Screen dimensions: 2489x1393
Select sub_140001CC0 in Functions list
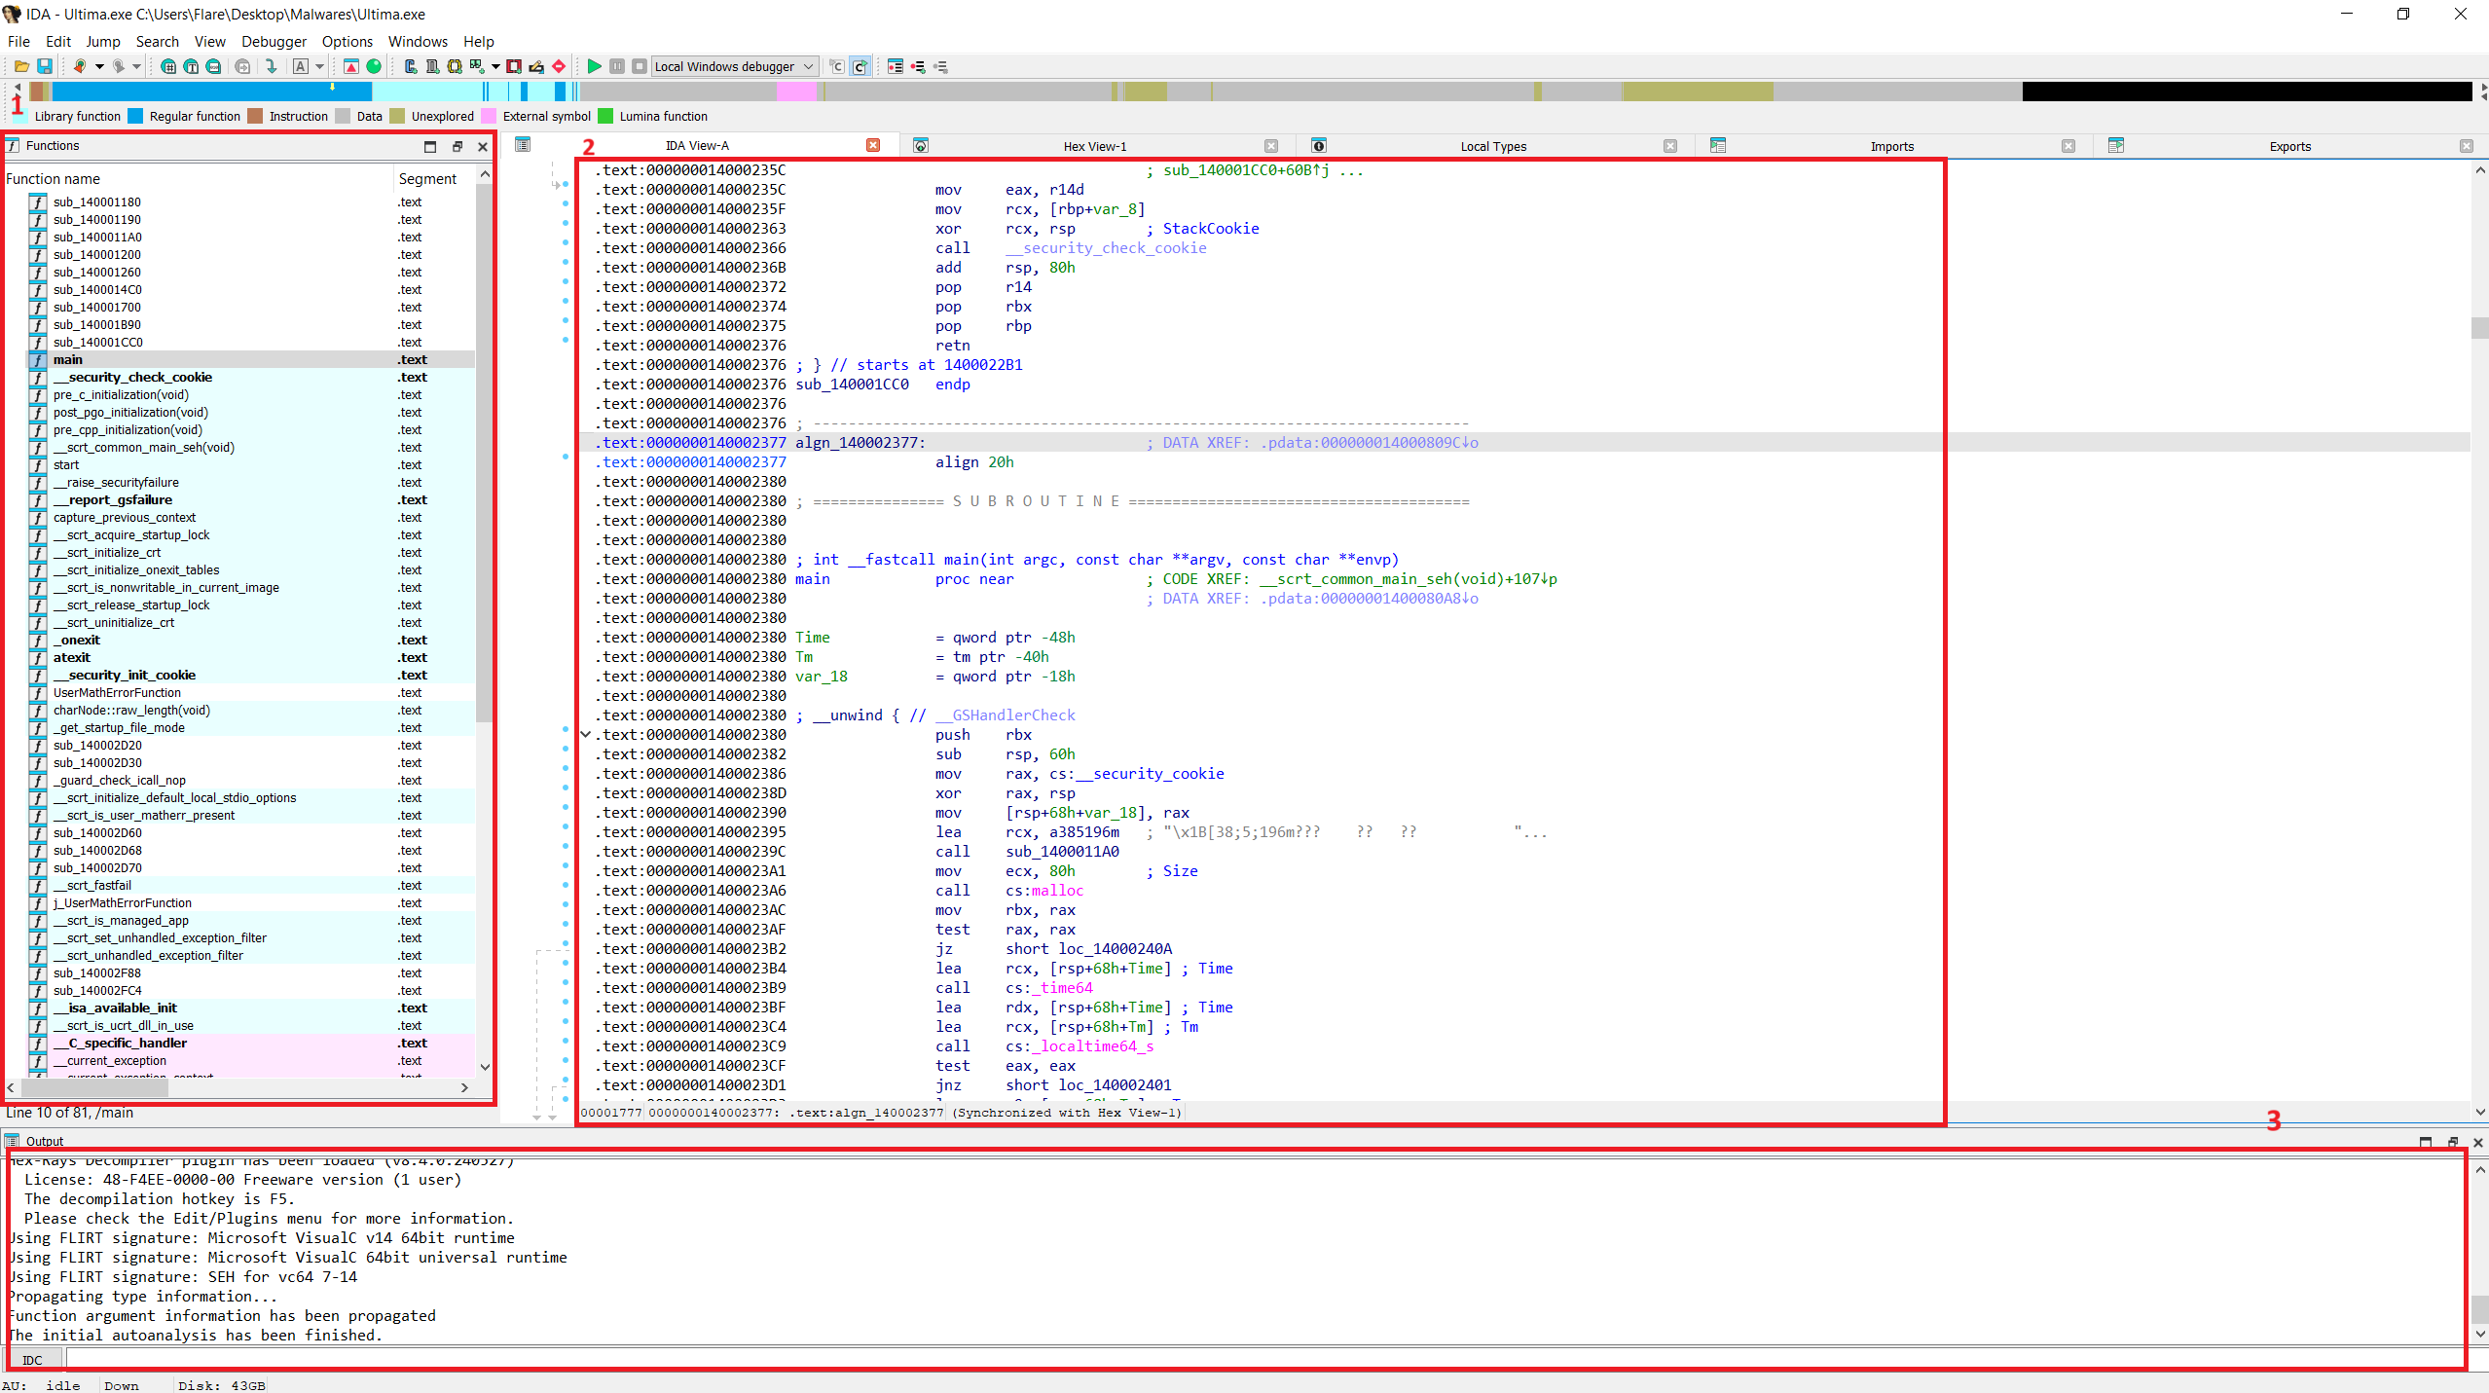pyautogui.click(x=251, y=342)
